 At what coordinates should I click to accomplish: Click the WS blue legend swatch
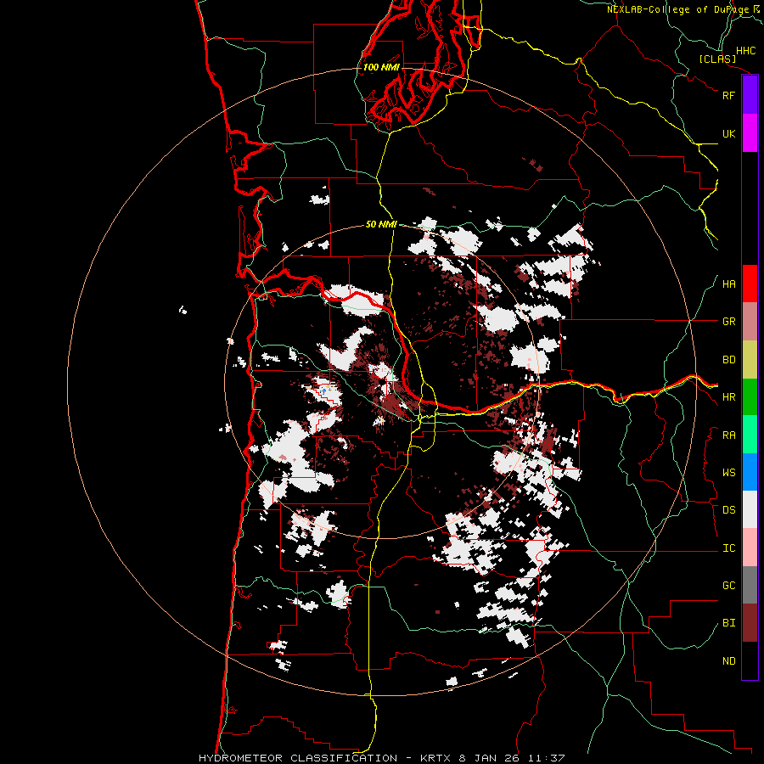click(750, 472)
